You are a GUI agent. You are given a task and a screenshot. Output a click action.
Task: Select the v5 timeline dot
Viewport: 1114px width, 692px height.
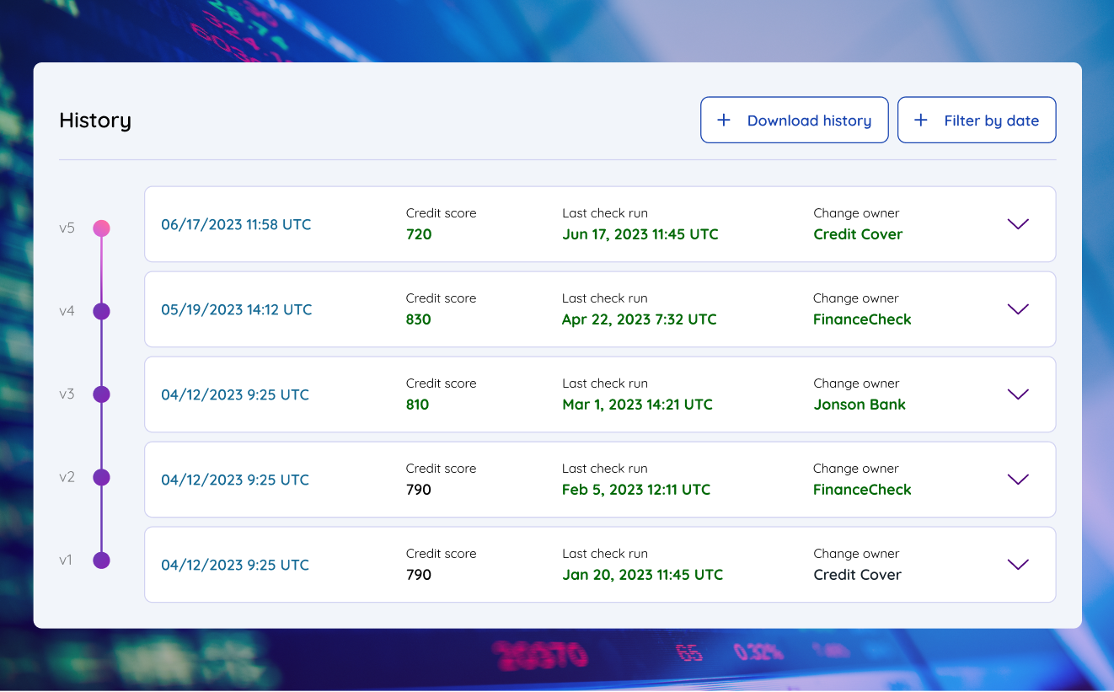pyautogui.click(x=101, y=228)
